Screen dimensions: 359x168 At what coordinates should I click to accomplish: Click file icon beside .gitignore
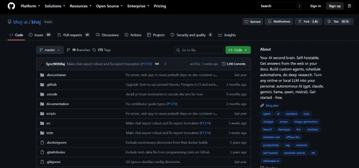point(42,162)
